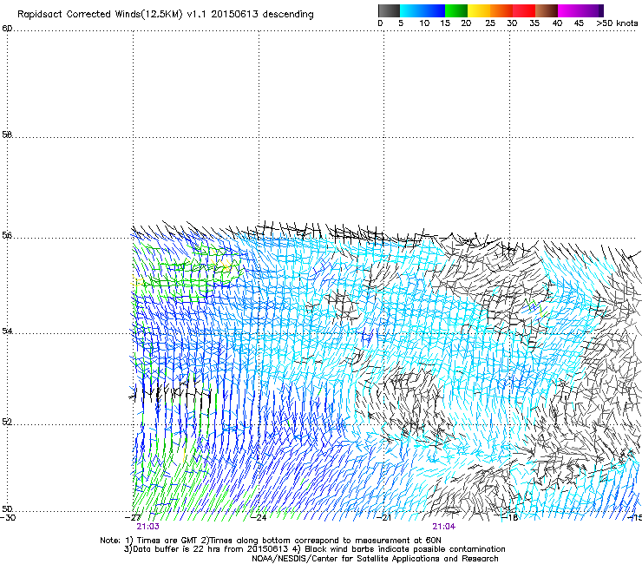
Task: Click the yellow 20-25 knots legend swatch
Action: click(479, 10)
